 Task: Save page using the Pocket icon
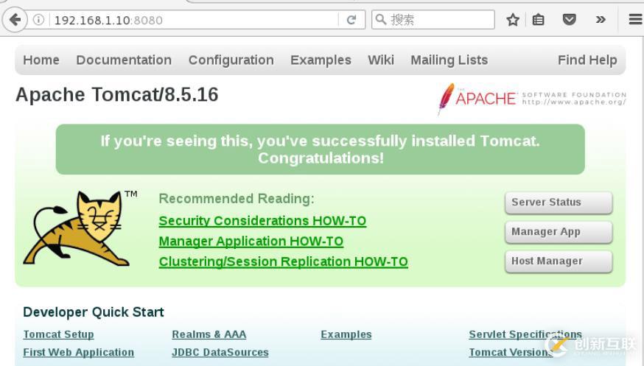click(569, 20)
